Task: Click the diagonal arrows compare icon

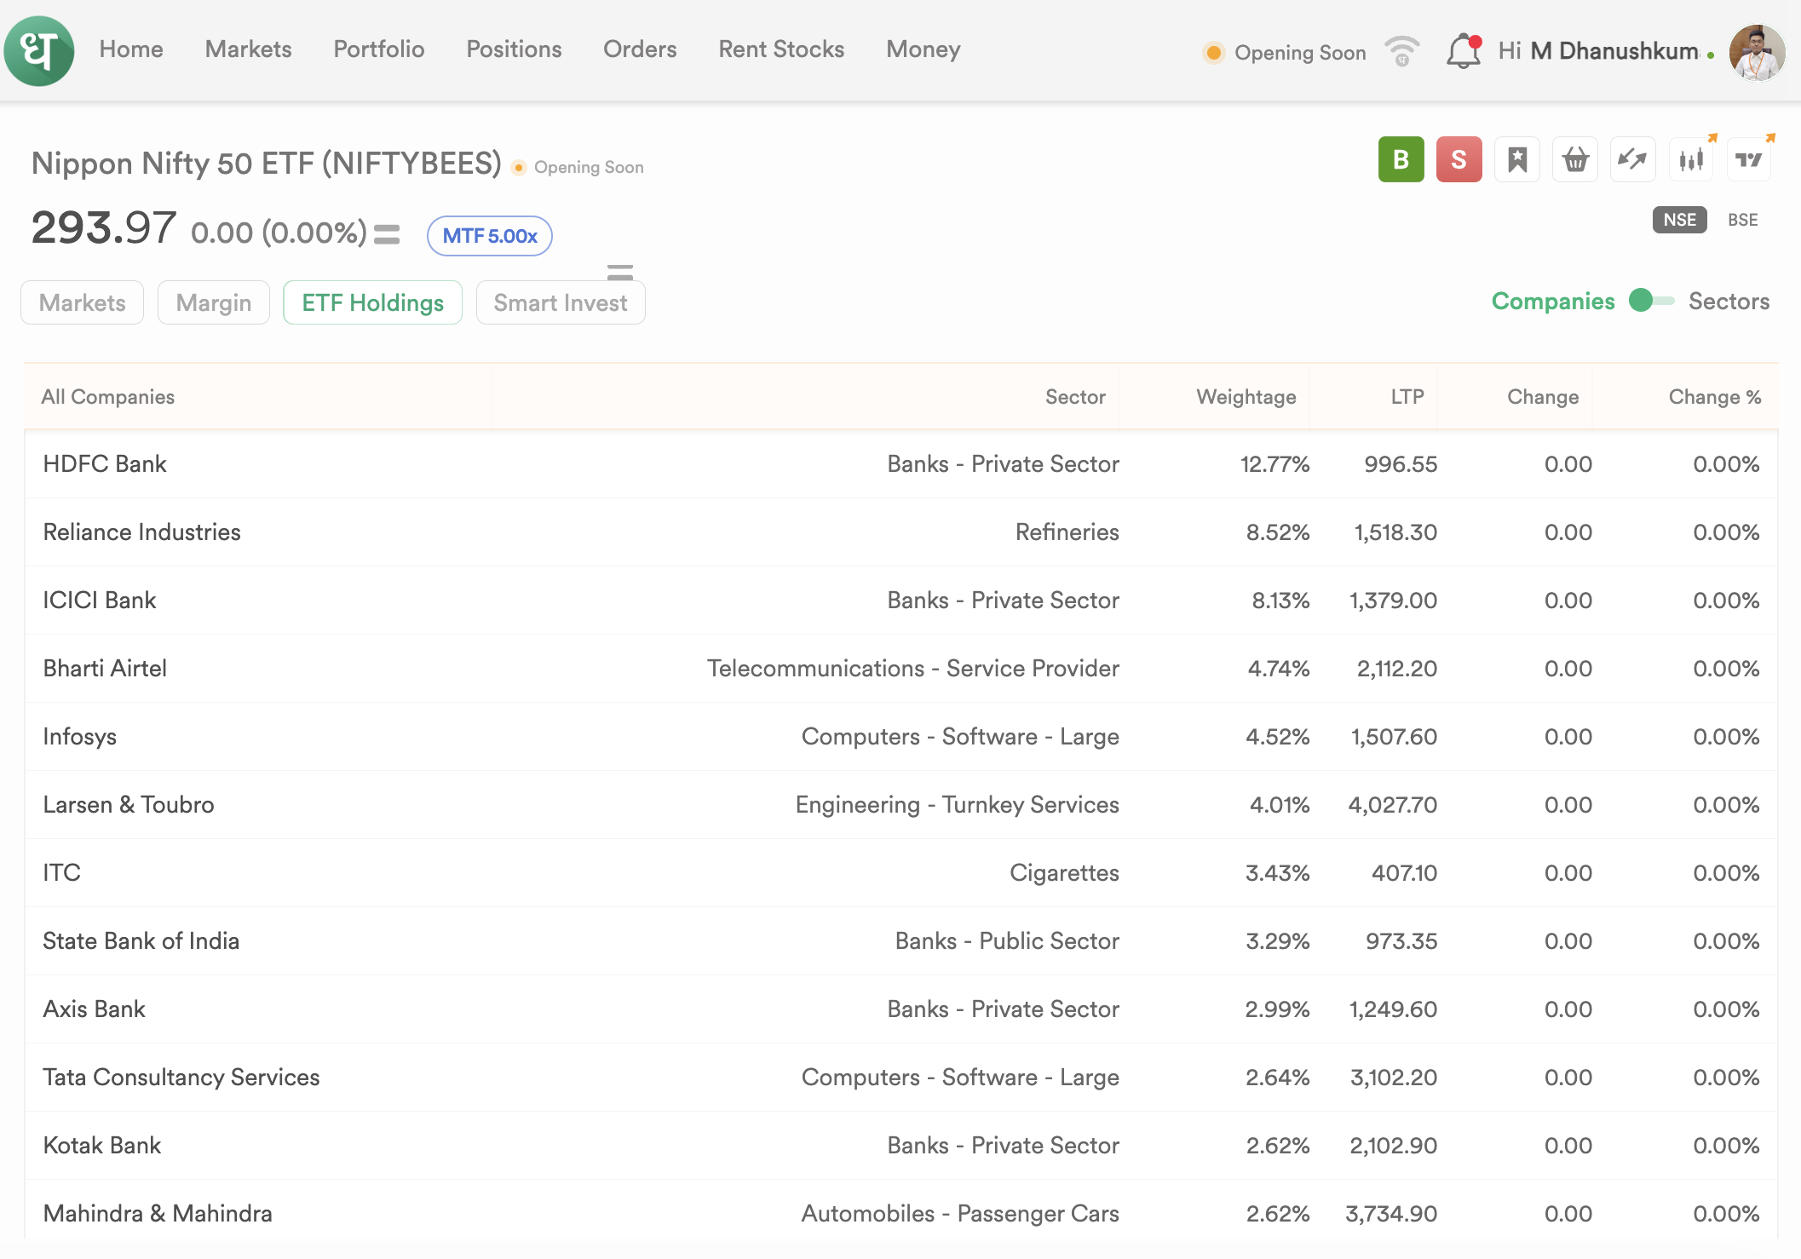Action: pos(1632,159)
